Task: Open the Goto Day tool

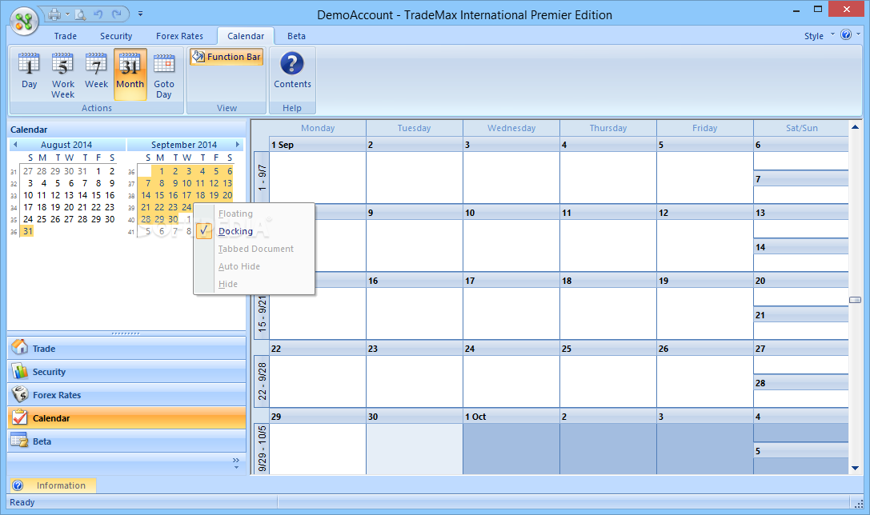Action: pyautogui.click(x=164, y=74)
